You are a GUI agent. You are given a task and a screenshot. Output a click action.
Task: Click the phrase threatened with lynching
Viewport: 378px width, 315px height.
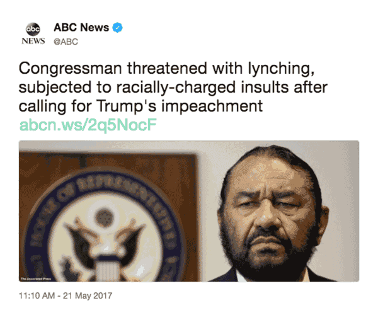(221, 69)
